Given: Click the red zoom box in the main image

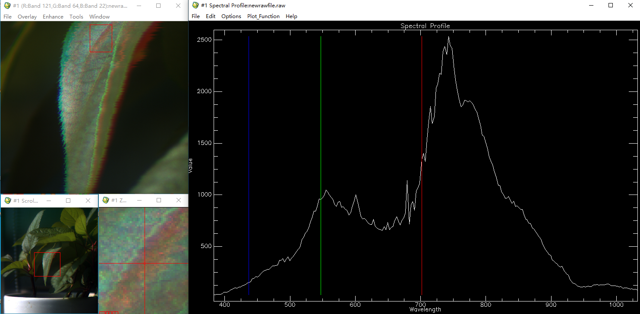Looking at the screenshot, I should click(x=101, y=38).
